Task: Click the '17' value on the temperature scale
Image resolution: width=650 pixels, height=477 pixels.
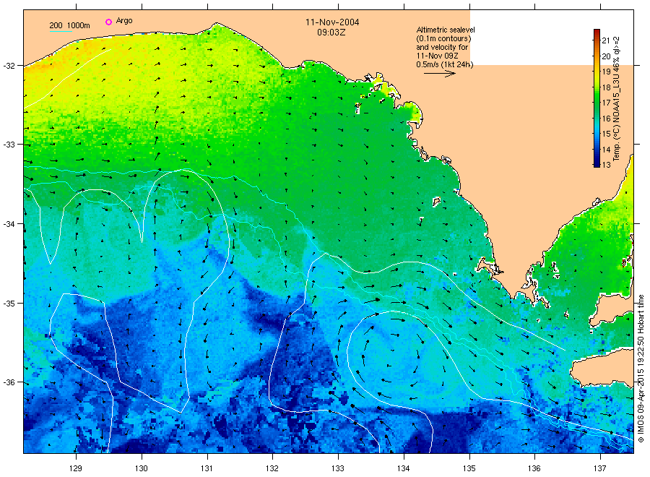Action: tap(606, 103)
